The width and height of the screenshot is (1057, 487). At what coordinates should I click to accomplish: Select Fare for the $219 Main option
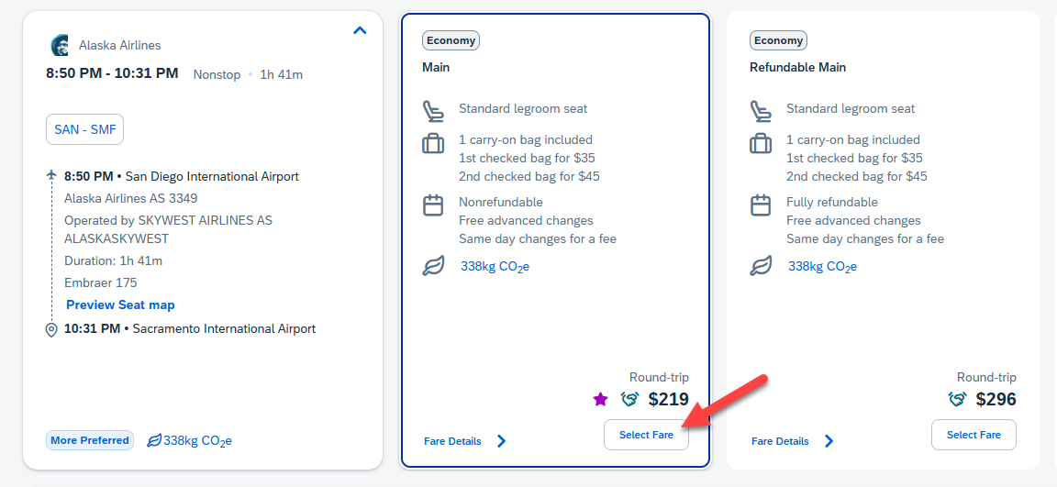click(x=646, y=435)
